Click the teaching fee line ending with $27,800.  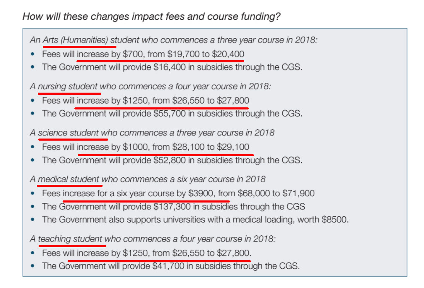click(147, 253)
